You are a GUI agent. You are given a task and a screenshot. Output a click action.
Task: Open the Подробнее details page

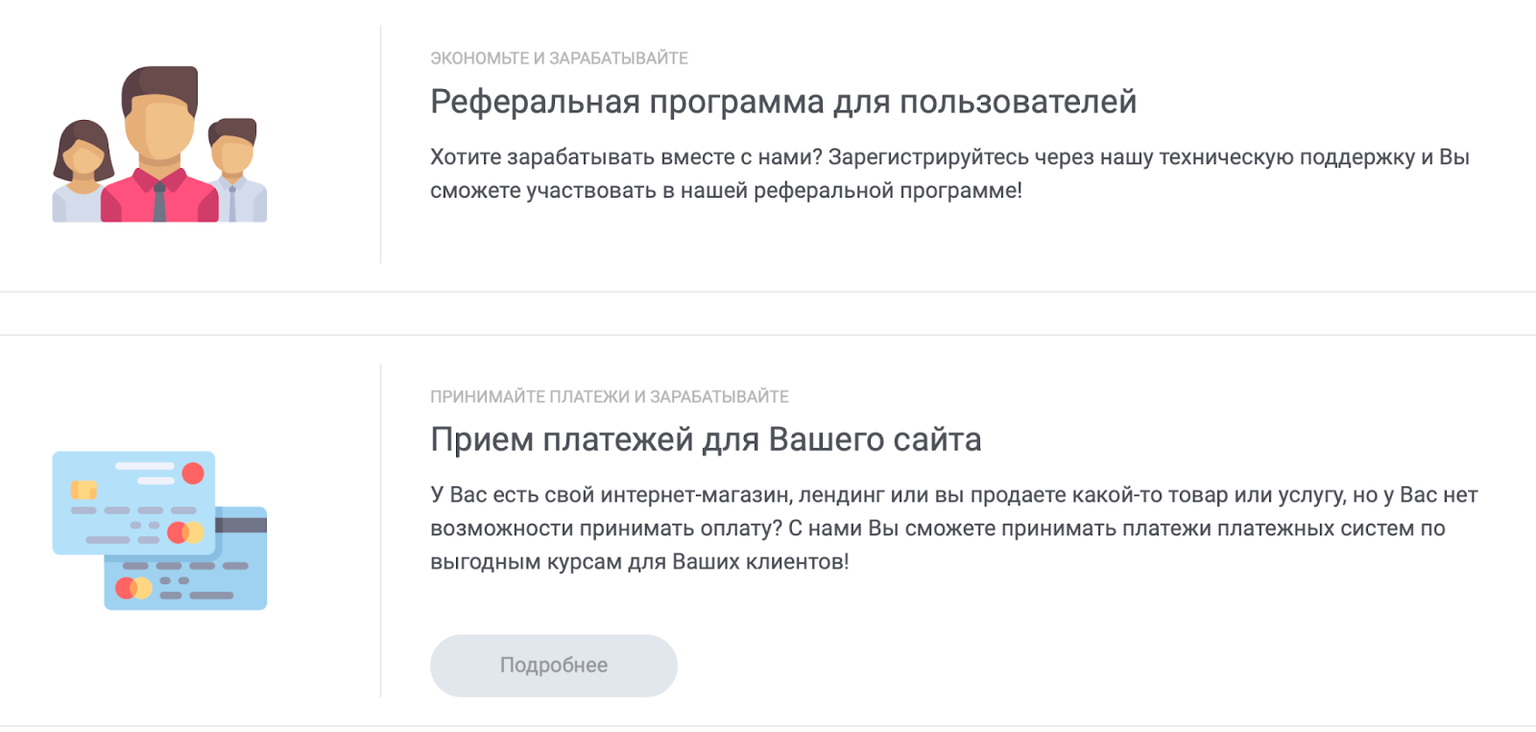(554, 664)
